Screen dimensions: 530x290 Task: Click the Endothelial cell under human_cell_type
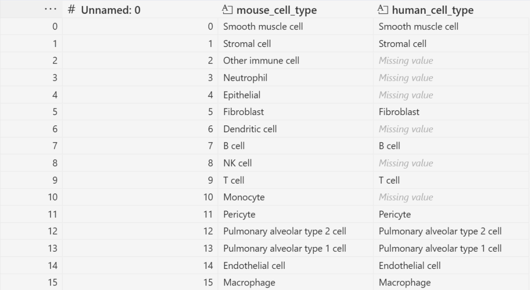[x=410, y=266]
